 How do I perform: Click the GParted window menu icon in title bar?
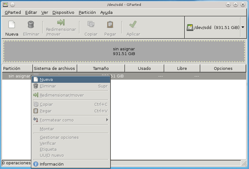(x=5, y=5)
